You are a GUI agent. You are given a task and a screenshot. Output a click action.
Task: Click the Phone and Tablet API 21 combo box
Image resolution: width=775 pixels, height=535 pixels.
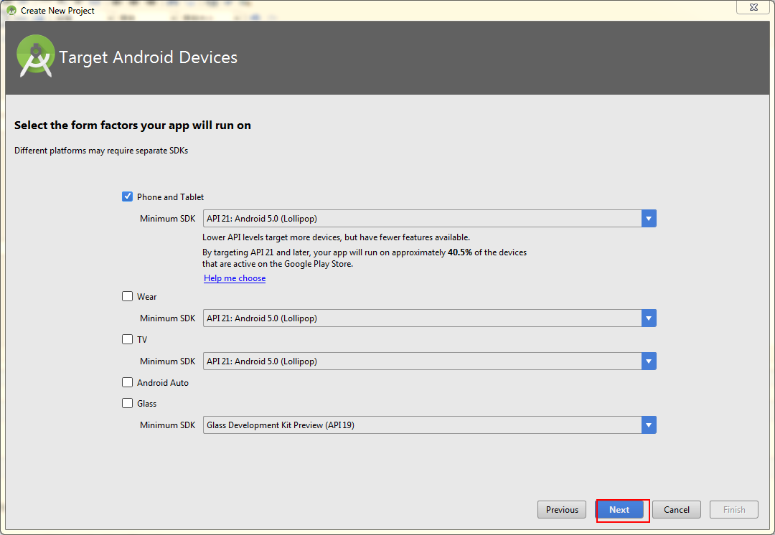coord(422,219)
